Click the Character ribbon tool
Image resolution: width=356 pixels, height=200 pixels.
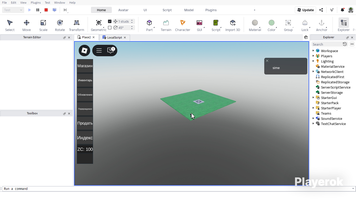(183, 25)
